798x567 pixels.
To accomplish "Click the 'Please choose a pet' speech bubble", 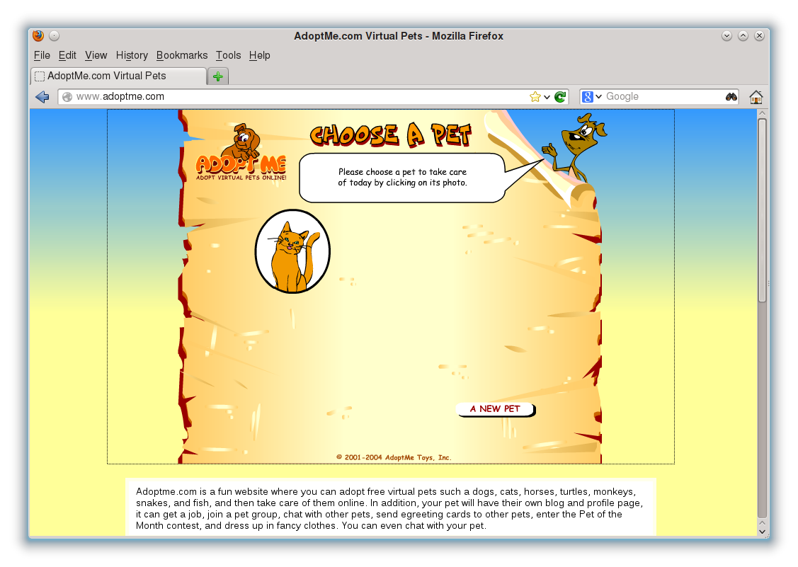I will 402,178.
